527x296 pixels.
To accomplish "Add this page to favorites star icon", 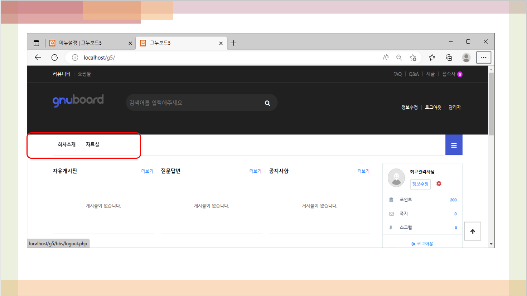I will tap(413, 58).
